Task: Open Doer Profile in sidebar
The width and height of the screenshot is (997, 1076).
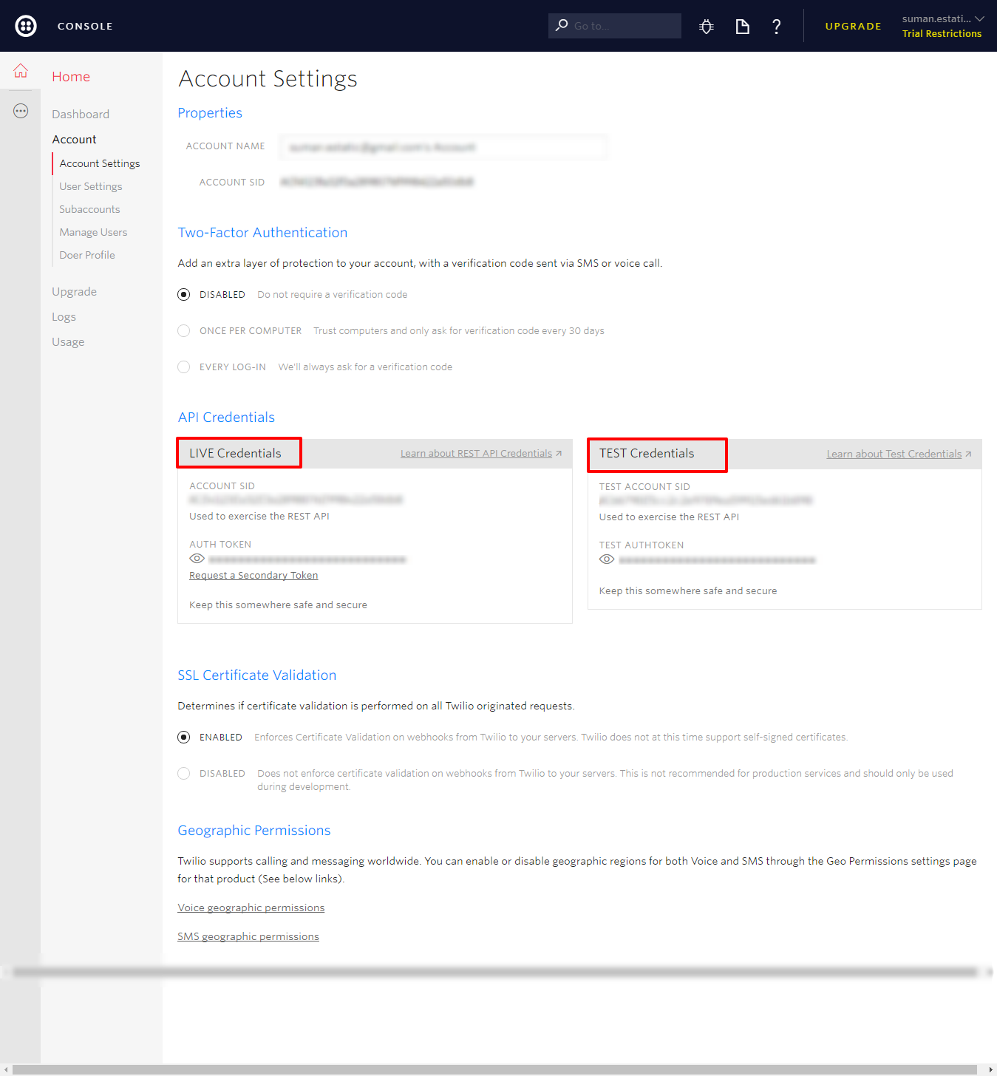Action: tap(87, 255)
